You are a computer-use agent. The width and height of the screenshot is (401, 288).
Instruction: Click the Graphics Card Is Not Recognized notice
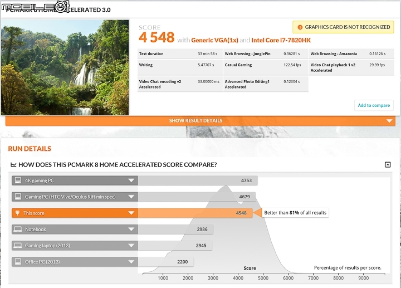coord(343,27)
